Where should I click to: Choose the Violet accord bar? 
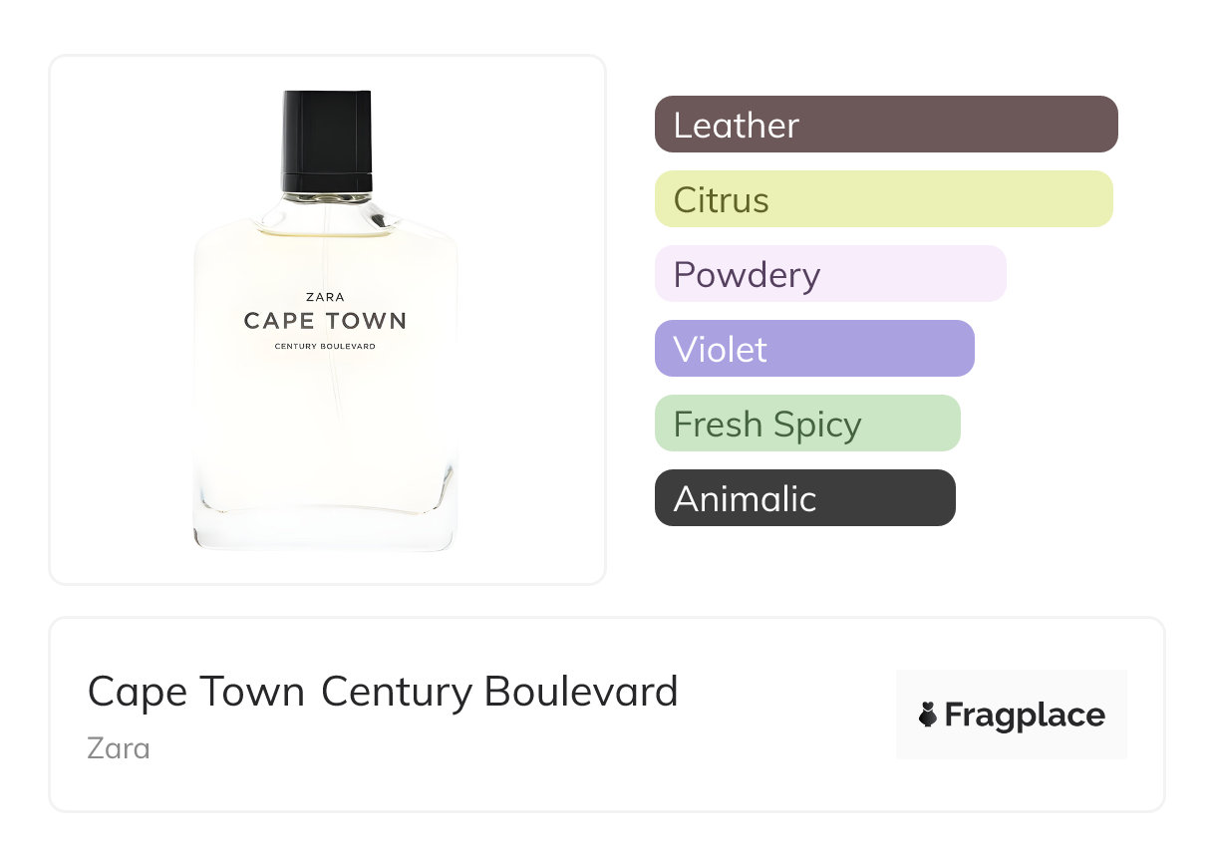813,349
